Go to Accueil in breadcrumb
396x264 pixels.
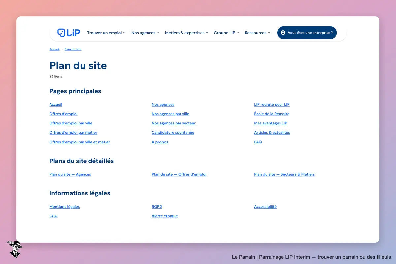coord(54,49)
